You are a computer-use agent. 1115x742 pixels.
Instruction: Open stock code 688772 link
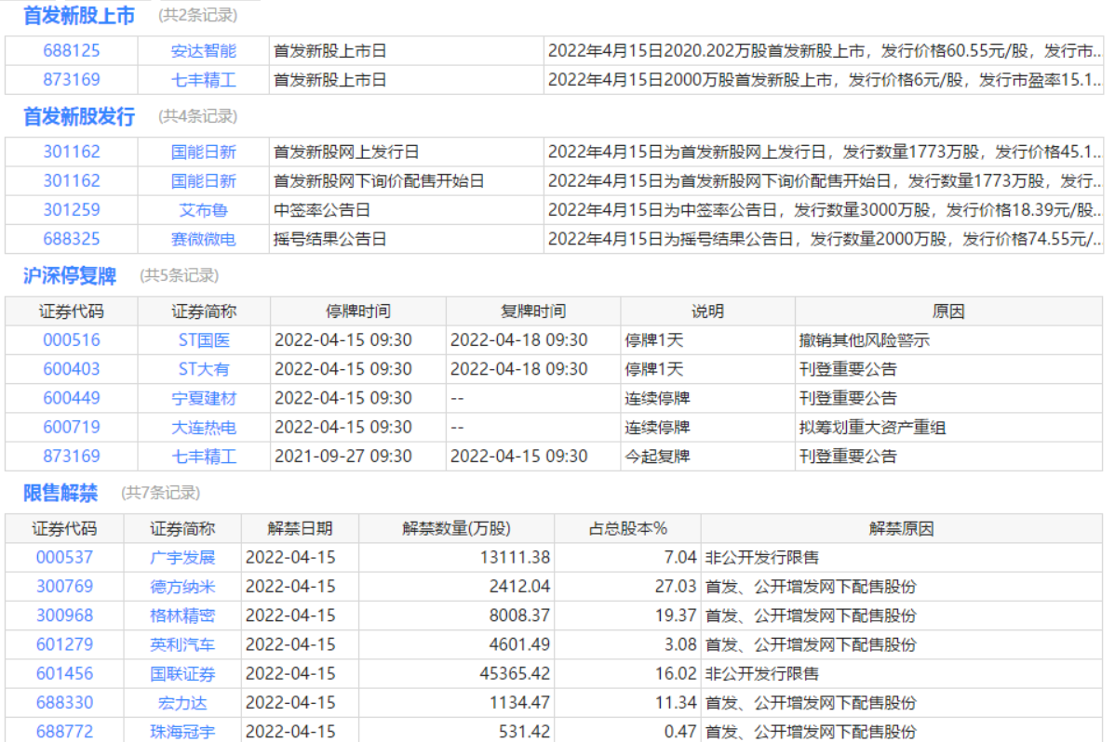click(64, 732)
